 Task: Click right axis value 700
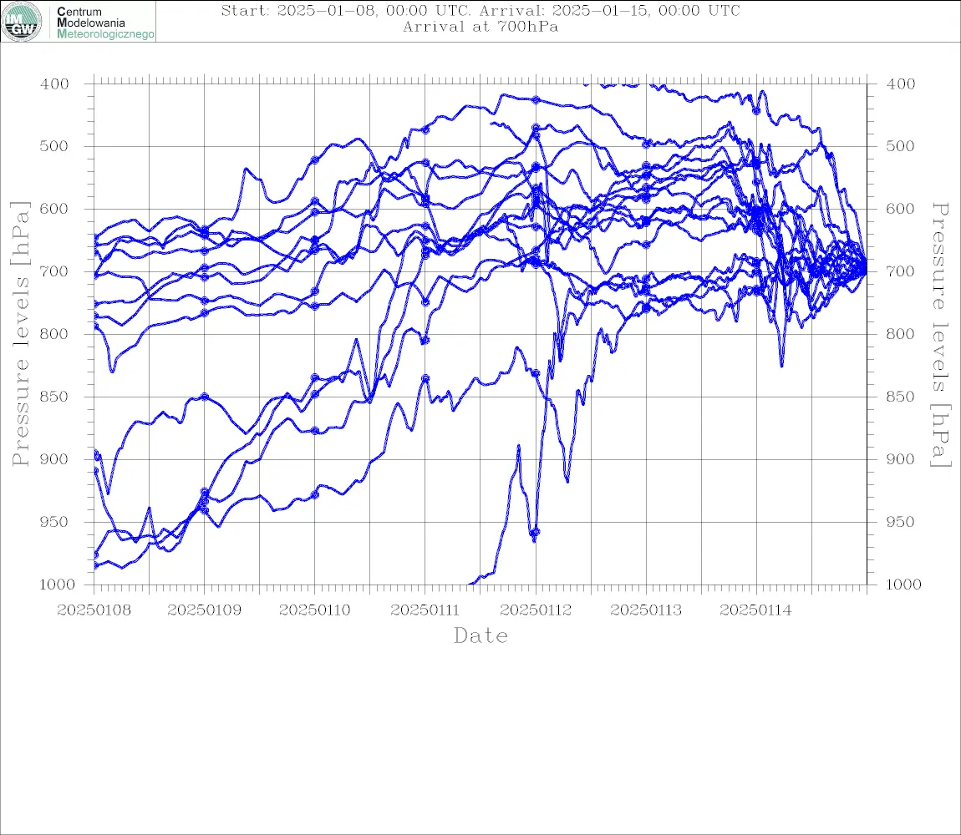coord(900,271)
